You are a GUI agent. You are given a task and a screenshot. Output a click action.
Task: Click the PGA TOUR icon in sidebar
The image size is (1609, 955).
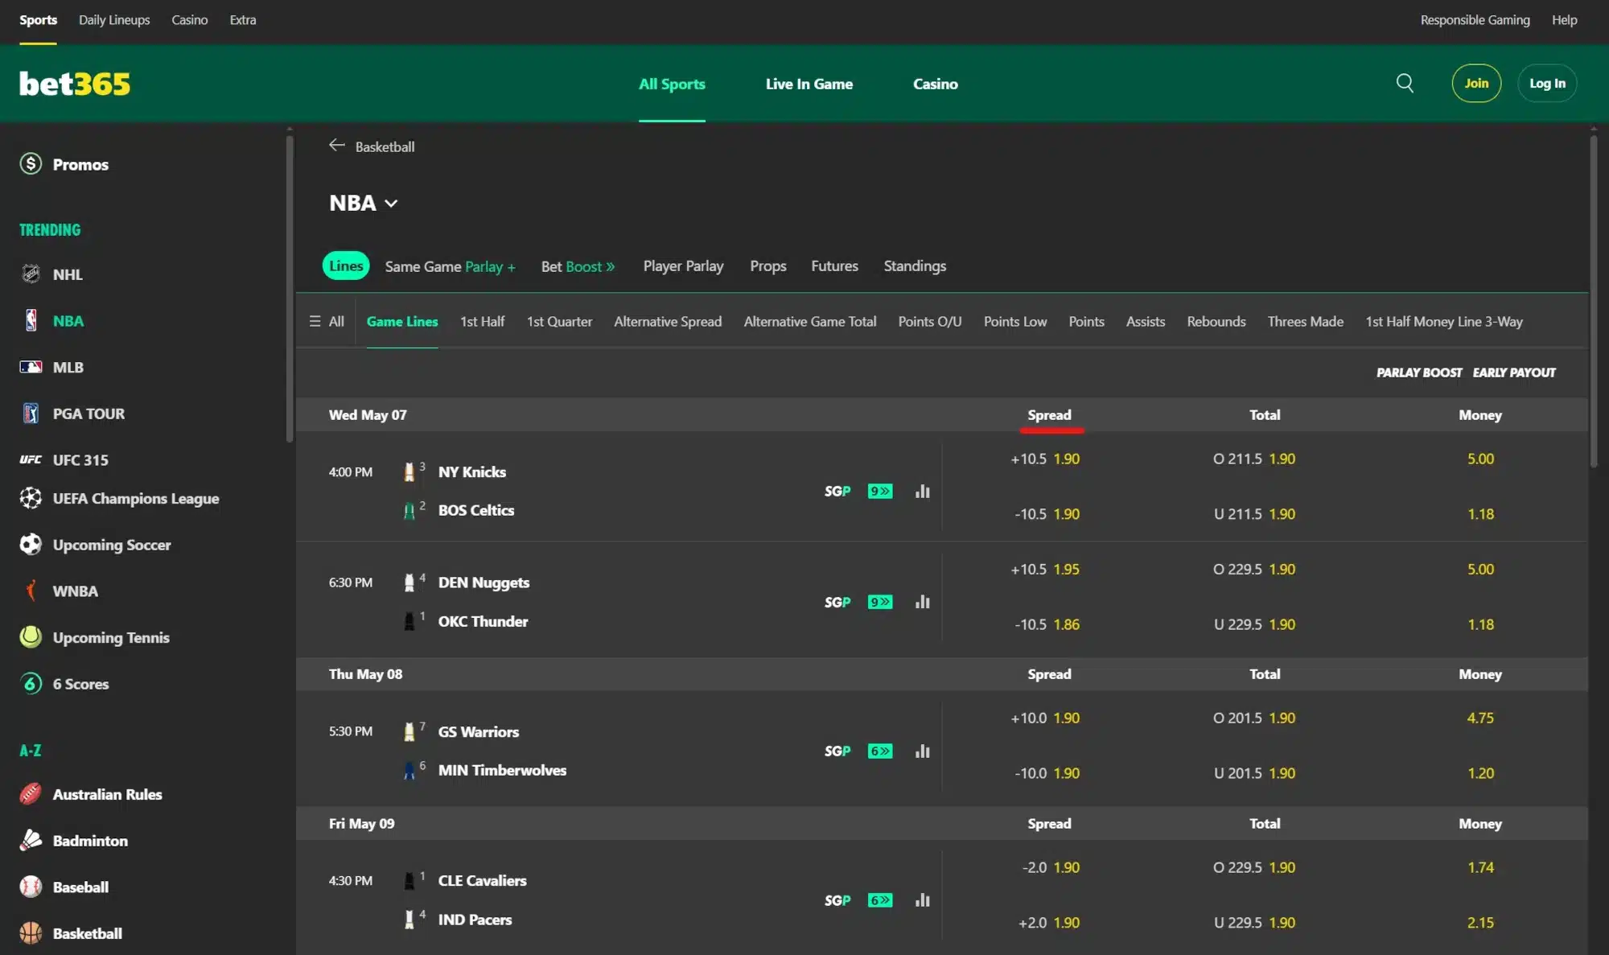pyautogui.click(x=31, y=414)
